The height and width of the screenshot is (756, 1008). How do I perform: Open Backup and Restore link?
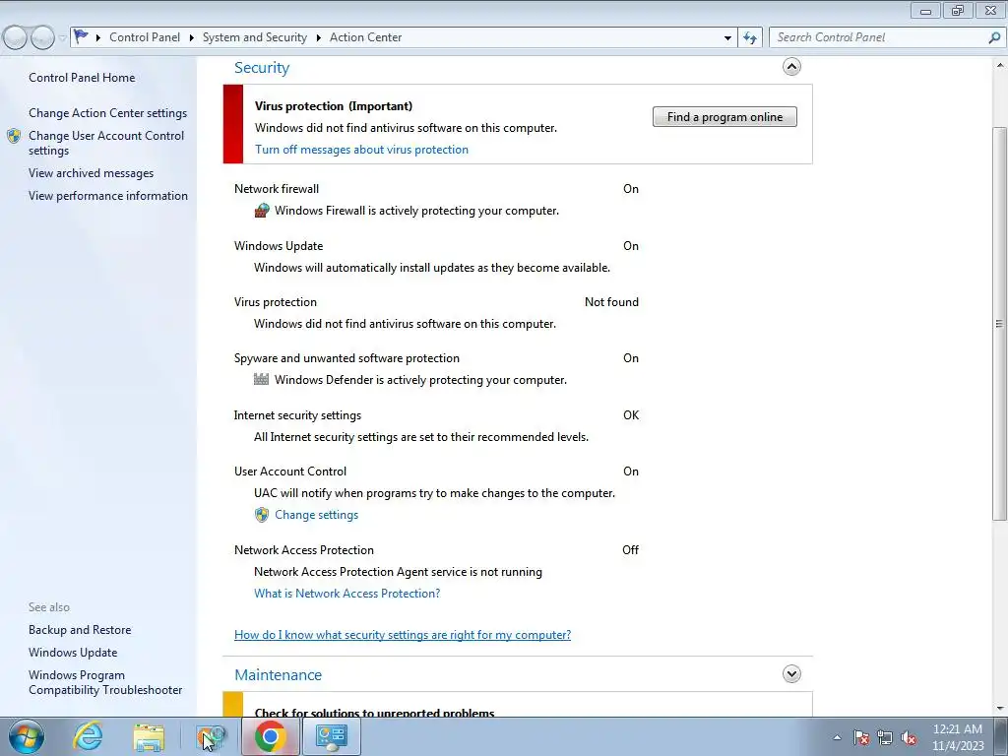pyautogui.click(x=80, y=630)
